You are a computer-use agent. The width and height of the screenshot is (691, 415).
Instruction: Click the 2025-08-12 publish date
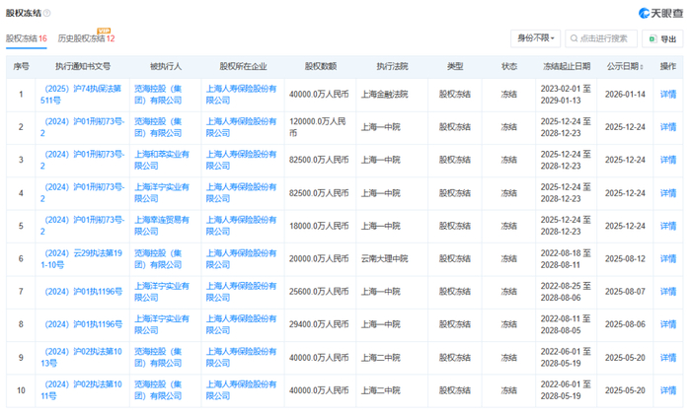pos(625,259)
